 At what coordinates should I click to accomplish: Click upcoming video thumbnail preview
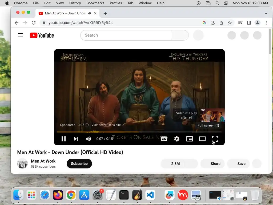pos(212,115)
